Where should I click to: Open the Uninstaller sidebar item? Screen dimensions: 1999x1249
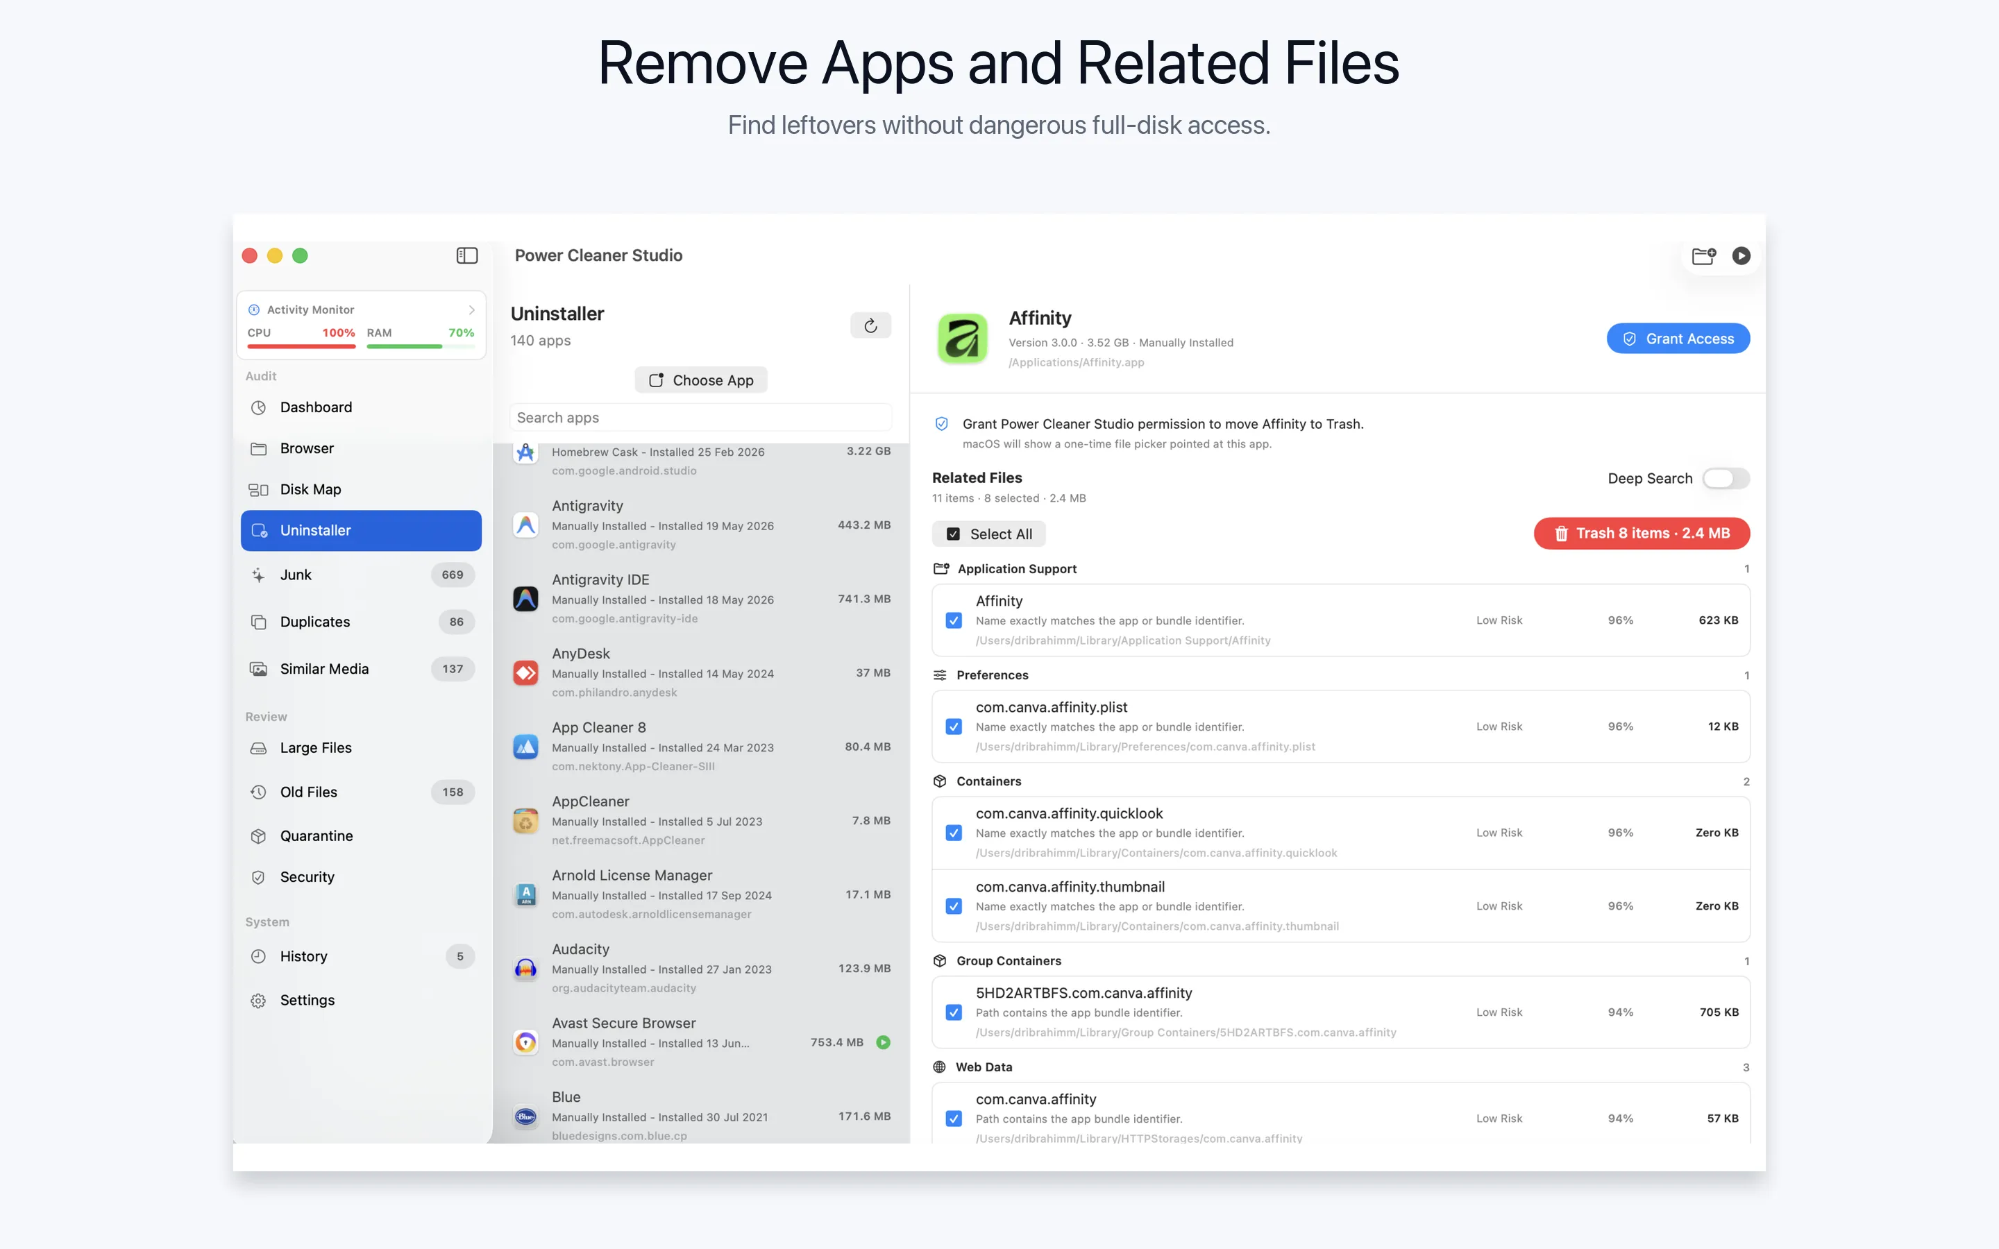[361, 530]
